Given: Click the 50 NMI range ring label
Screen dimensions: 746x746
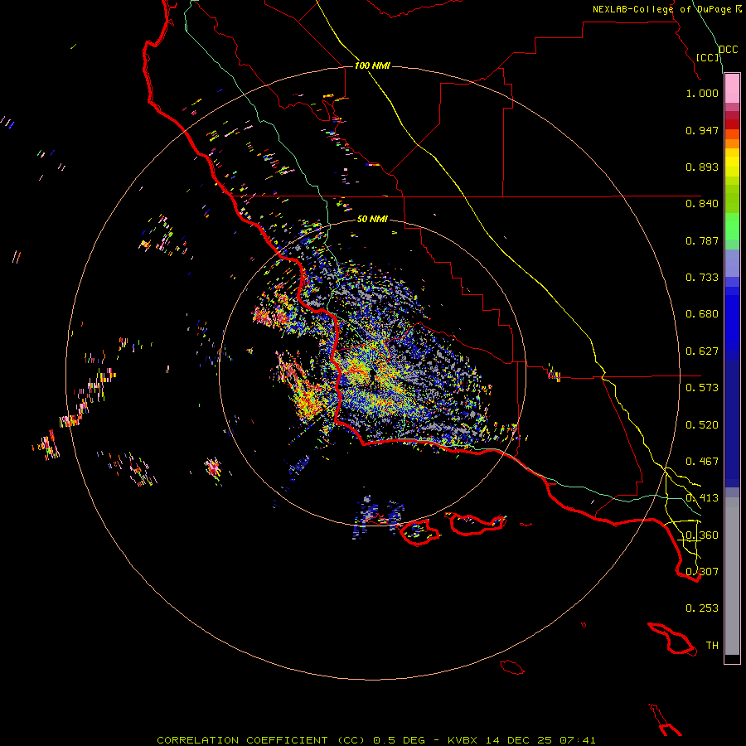Looking at the screenshot, I should tap(372, 220).
